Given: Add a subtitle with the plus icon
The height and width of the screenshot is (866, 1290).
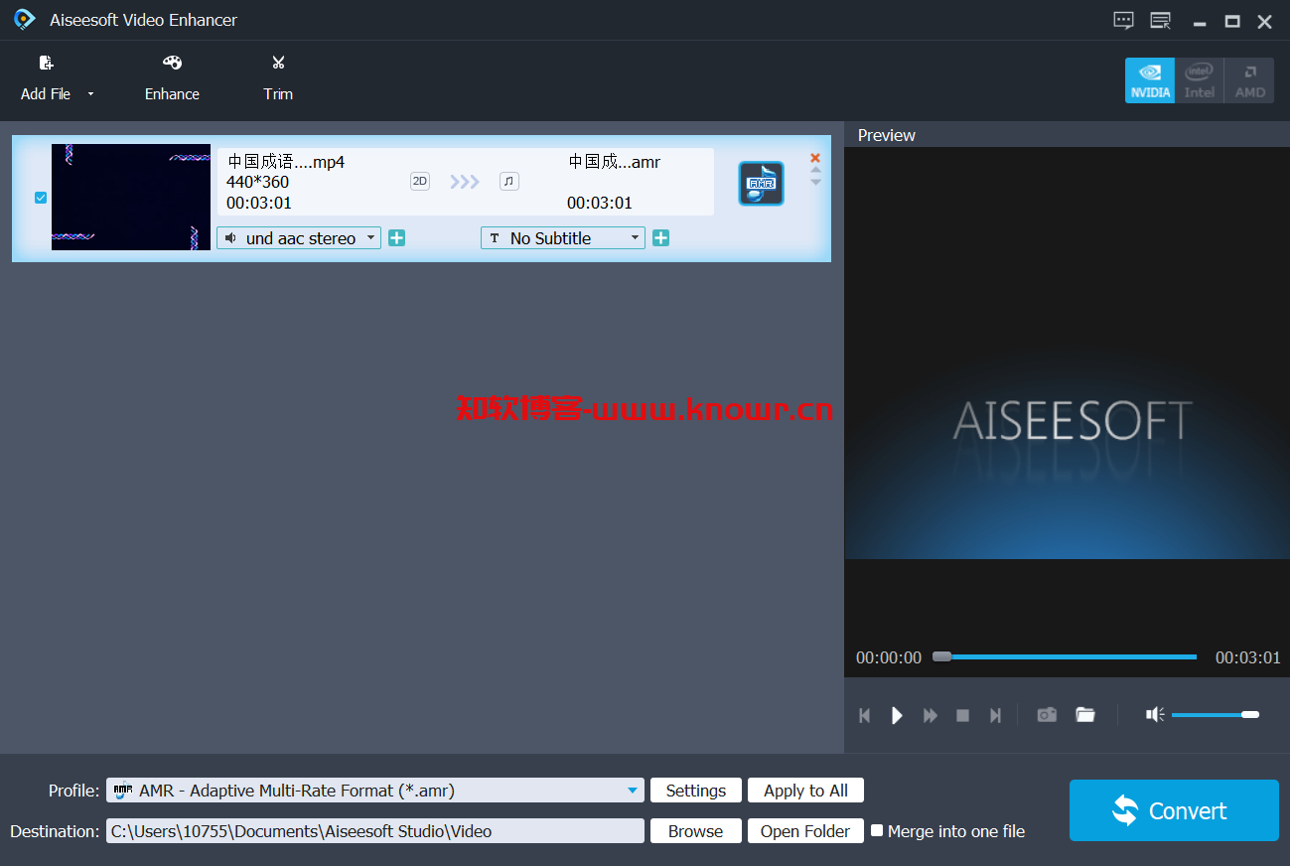Looking at the screenshot, I should click(660, 238).
